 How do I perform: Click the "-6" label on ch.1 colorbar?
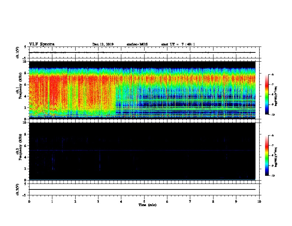point(272,74)
